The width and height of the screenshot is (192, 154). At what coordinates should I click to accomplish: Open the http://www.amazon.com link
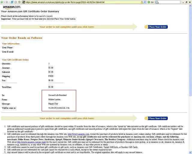[78, 134]
